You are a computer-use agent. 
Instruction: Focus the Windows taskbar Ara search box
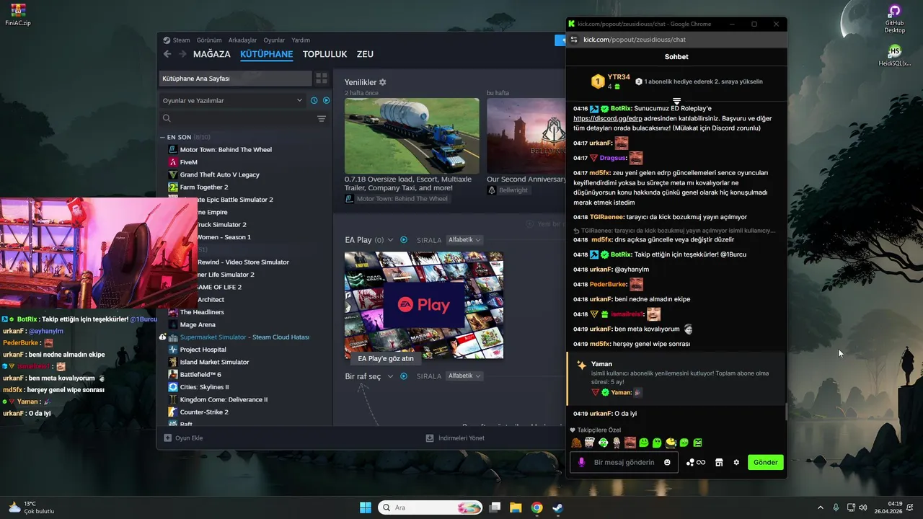pos(430,507)
